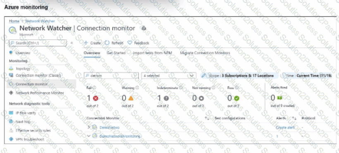This screenshot has height=153, width=339.
Task: Open the '4 selected' dropdown
Action: 169,76
